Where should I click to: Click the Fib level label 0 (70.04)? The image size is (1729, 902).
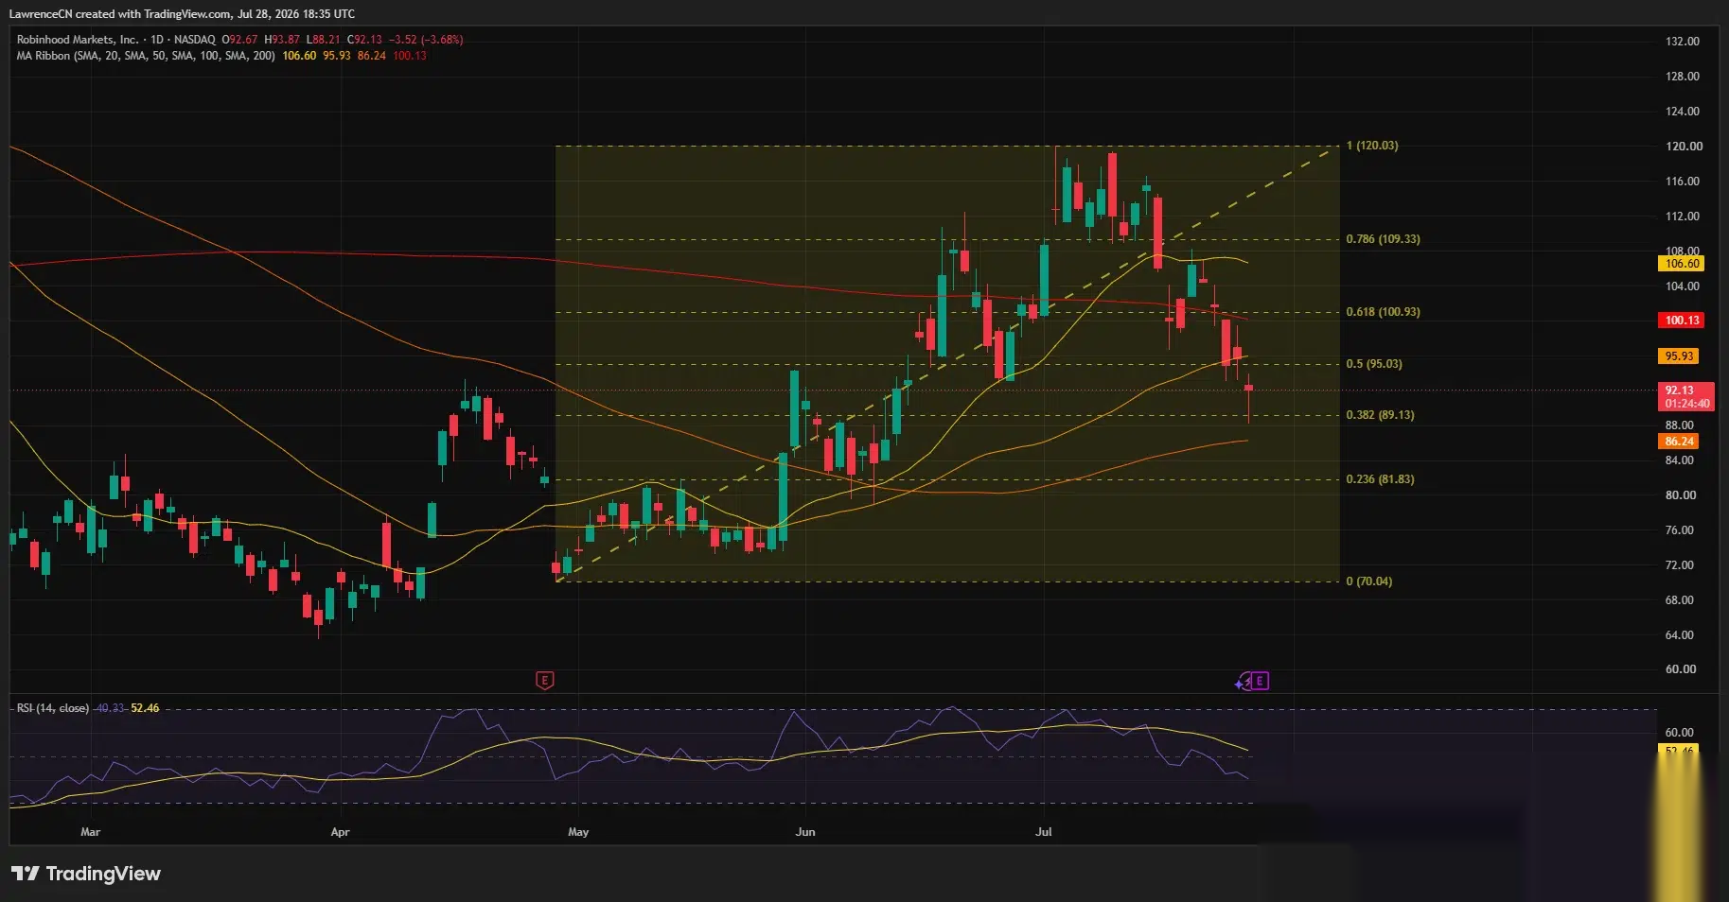[1369, 581]
